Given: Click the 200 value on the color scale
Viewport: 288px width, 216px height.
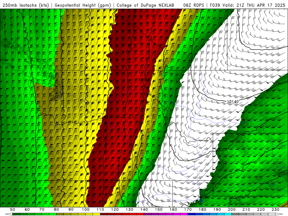Looking at the screenshot, I should (x=232, y=210).
